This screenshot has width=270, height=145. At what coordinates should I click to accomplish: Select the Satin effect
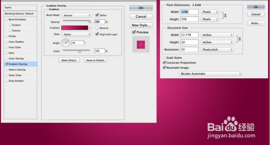11,53
